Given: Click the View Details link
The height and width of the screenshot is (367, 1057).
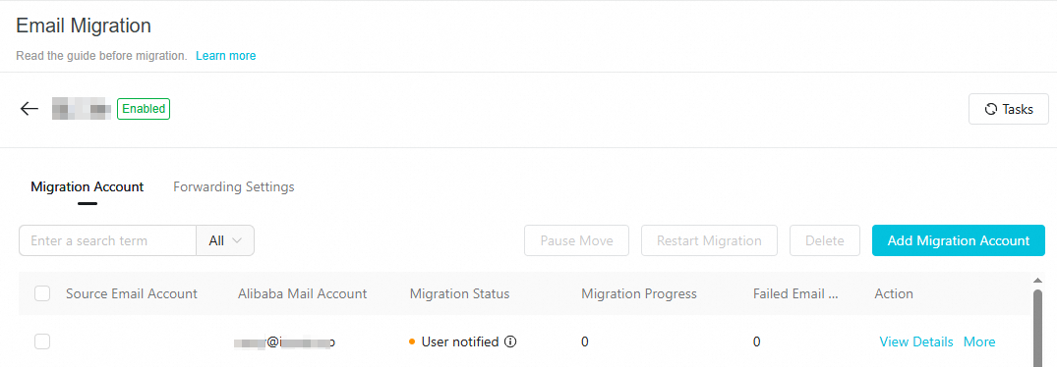Looking at the screenshot, I should (916, 342).
